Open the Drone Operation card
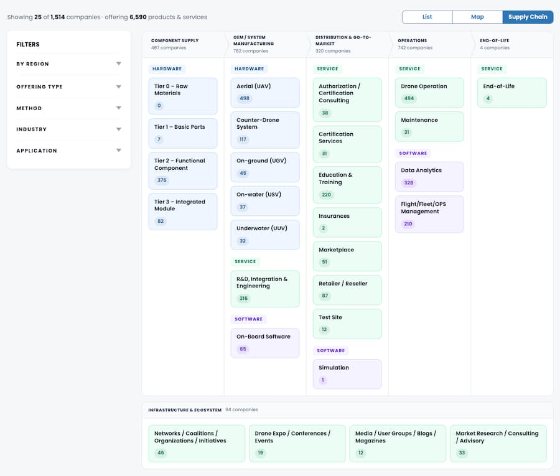Image resolution: width=560 pixels, height=476 pixels. pos(429,93)
